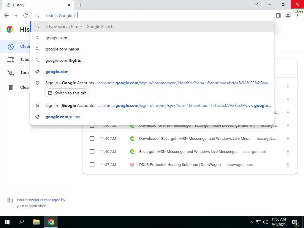Choose the 'google.com flights' suggestion
Screen dimensions: 304x228
pos(152,60)
